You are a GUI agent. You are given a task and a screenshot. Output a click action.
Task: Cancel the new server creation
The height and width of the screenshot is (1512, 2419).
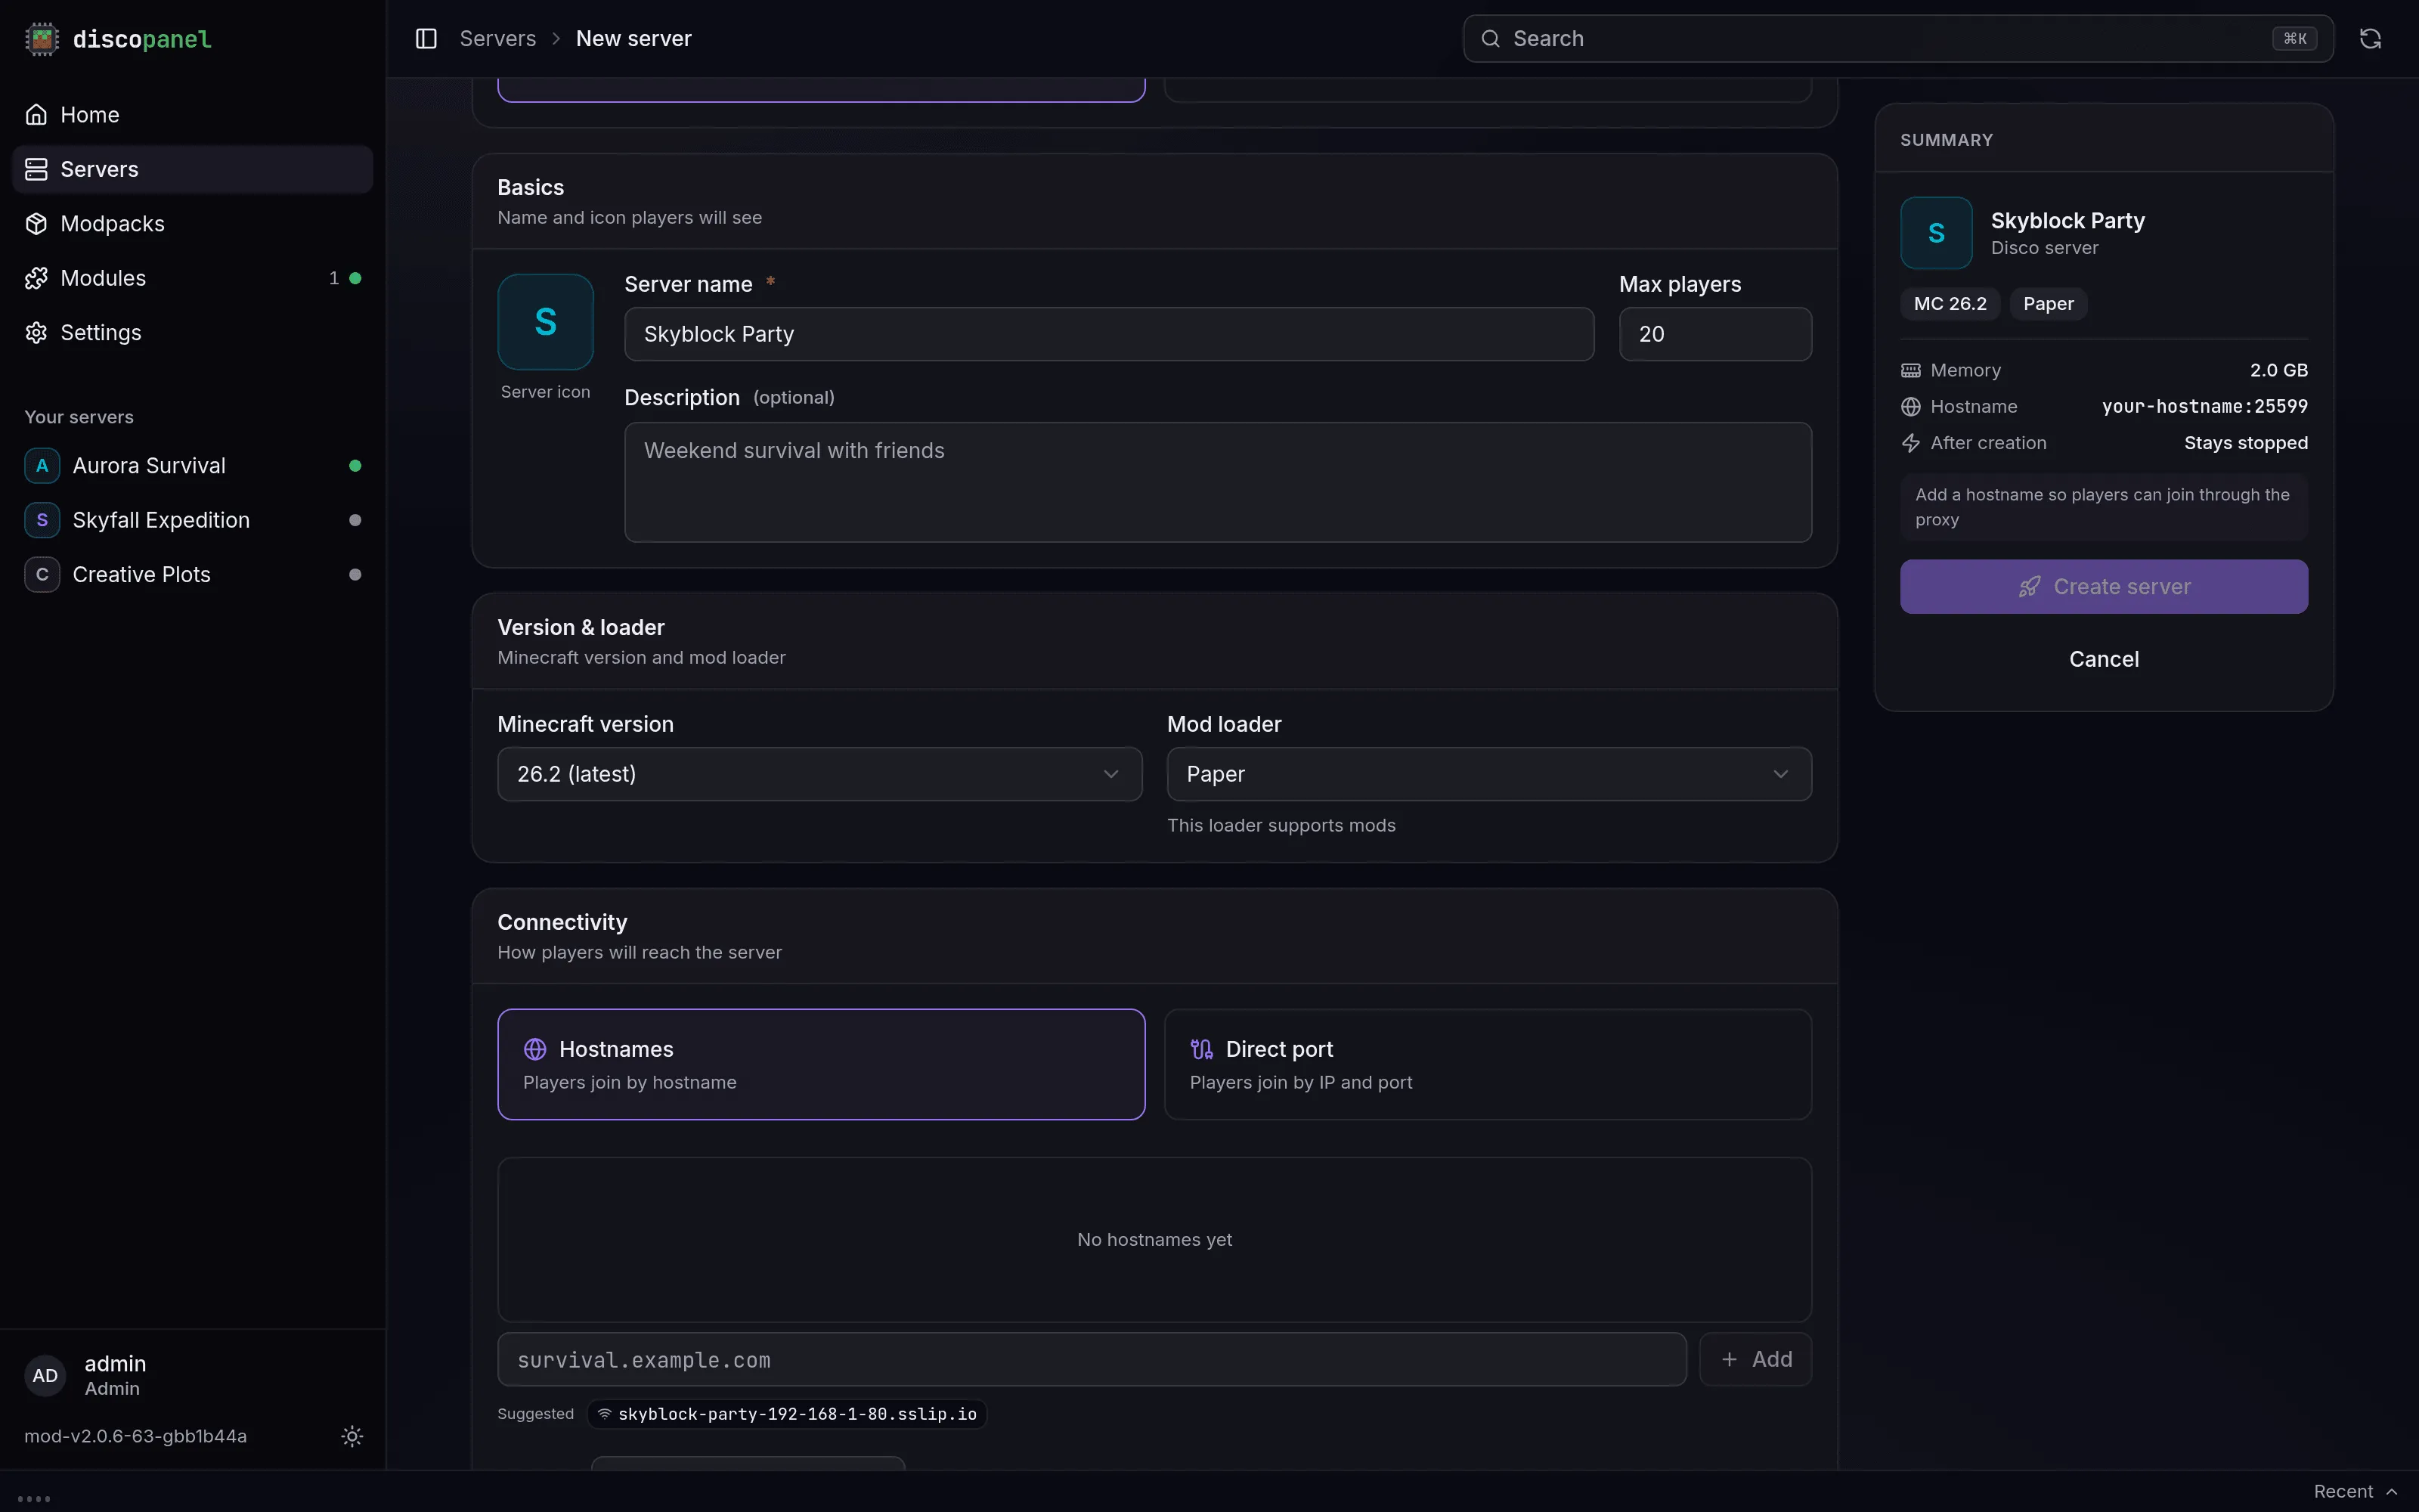point(2104,659)
